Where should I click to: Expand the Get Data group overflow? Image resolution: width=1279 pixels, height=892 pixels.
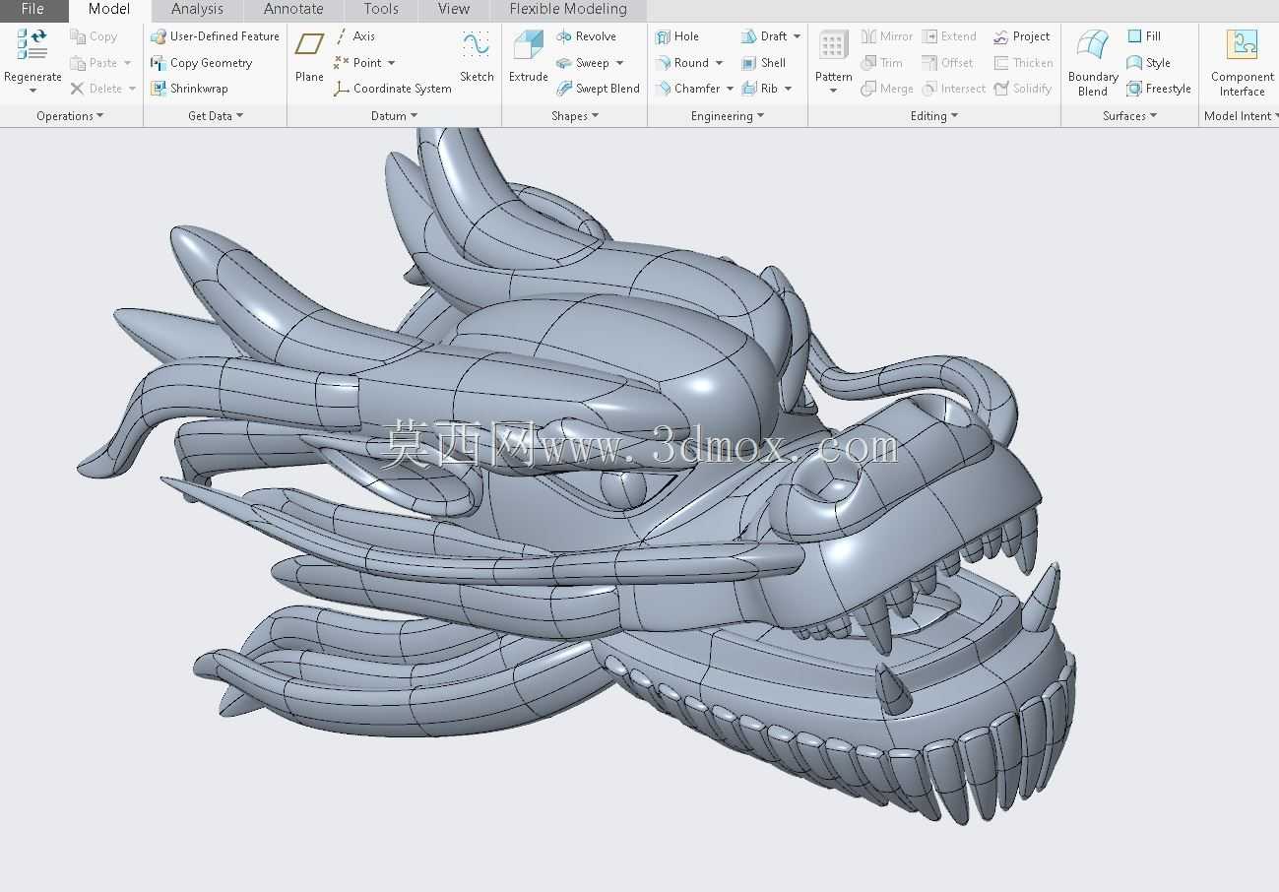216,116
